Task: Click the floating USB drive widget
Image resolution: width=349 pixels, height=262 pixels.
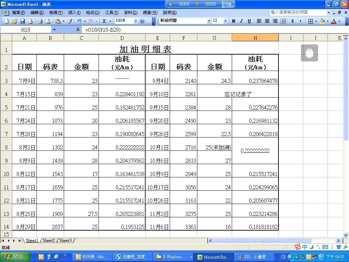Action: 309,53
